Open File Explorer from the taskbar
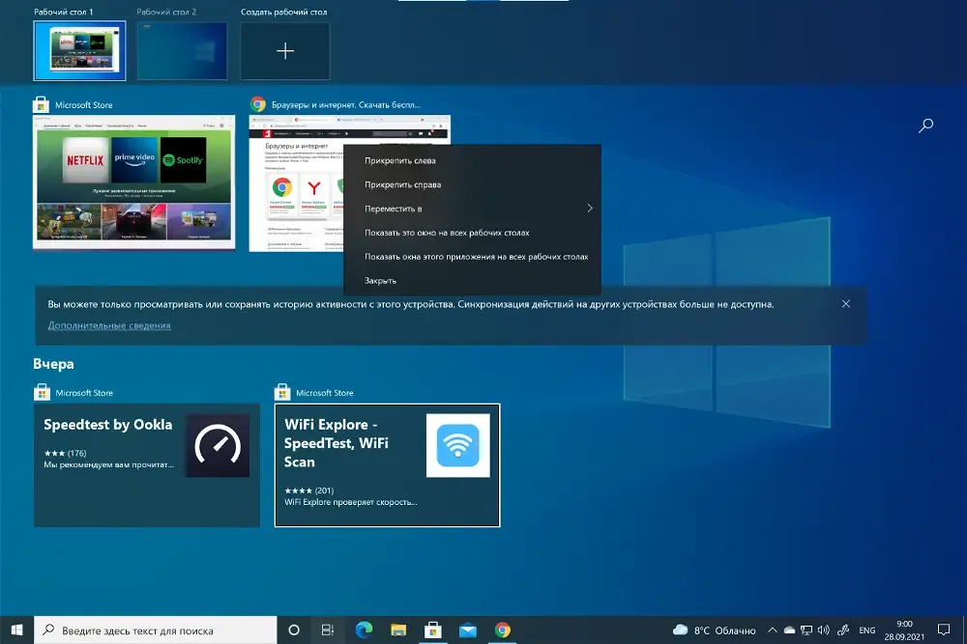This screenshot has height=644, width=967. [x=398, y=630]
